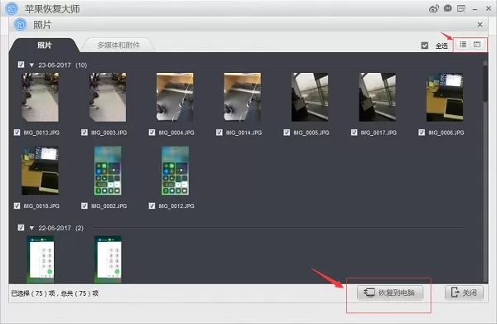This screenshot has width=497, height=324.
Task: Open the chat bubble icon in title bar
Action: click(447, 8)
